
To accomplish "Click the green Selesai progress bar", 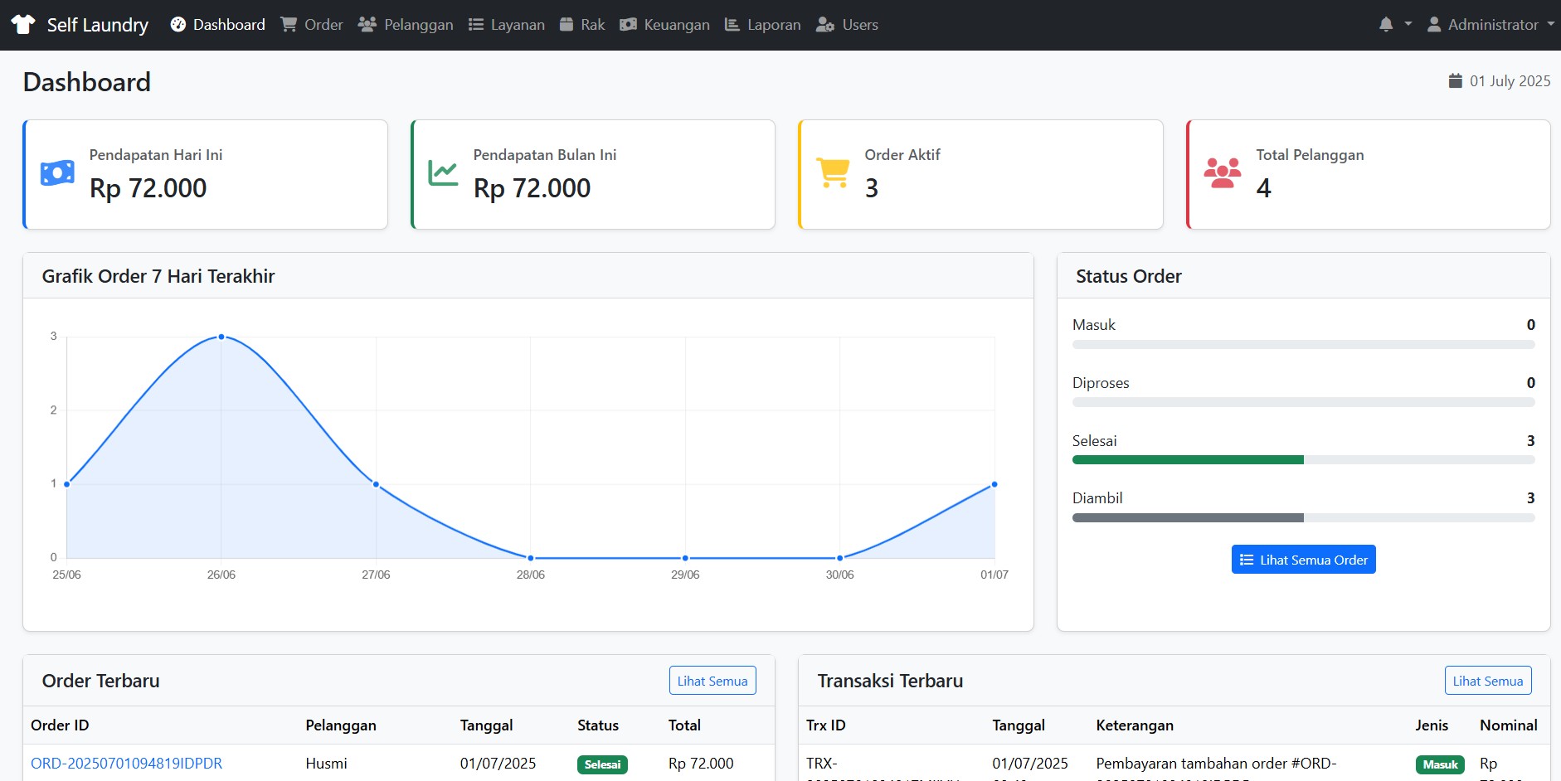I will 1188,459.
